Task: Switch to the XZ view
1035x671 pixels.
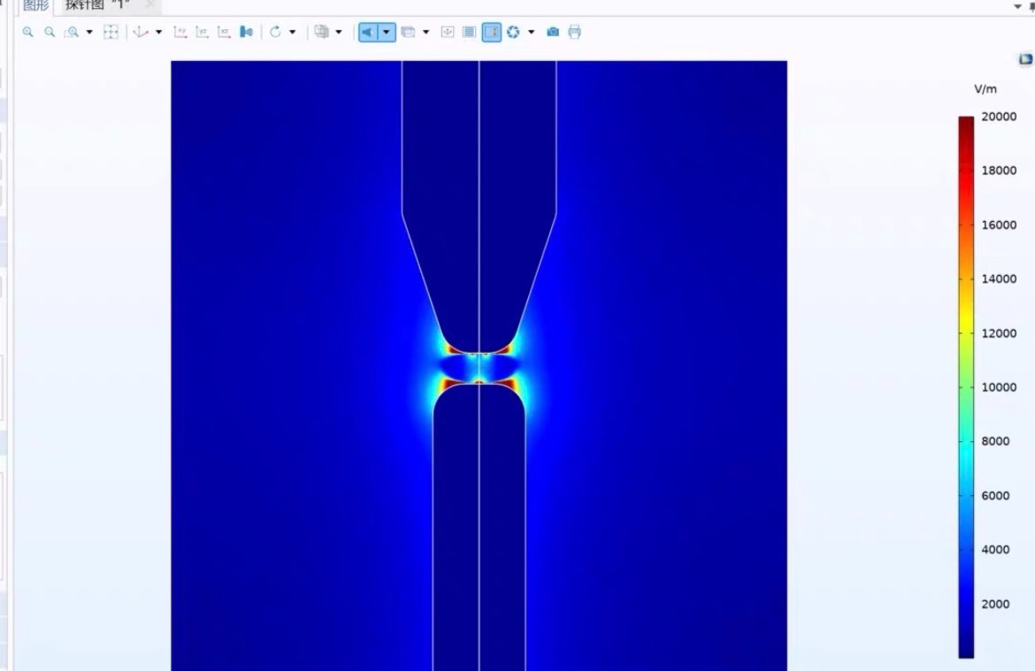Action: 224,32
